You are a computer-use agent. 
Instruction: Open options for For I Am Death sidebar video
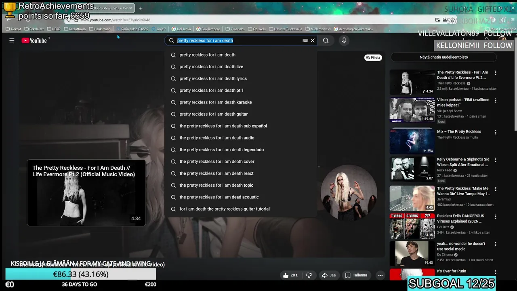[496, 73]
